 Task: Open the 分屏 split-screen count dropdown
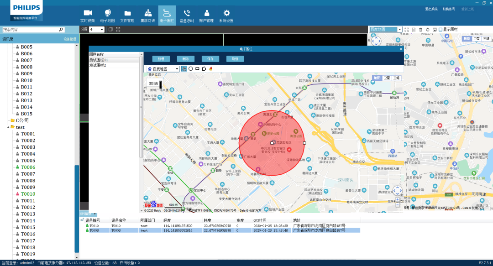[x=96, y=29]
